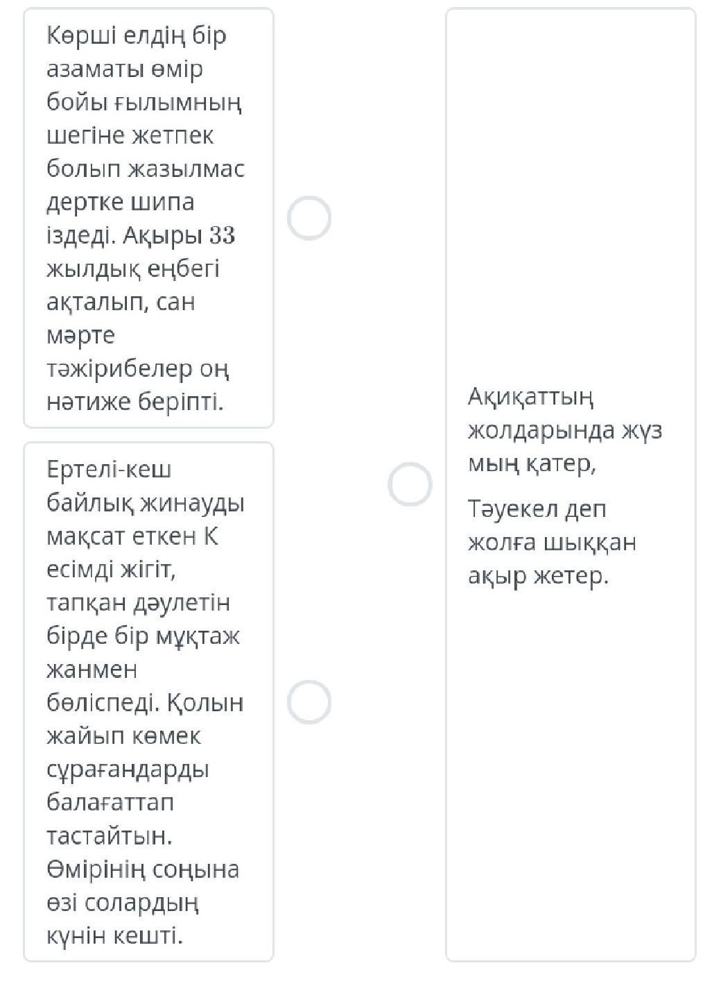Click the word тәжірибелер in the first card

click(119, 368)
